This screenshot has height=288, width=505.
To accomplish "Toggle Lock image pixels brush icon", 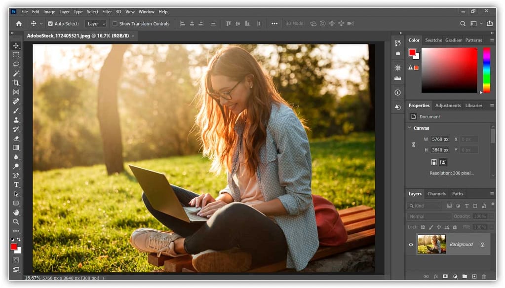I will tap(431, 227).
